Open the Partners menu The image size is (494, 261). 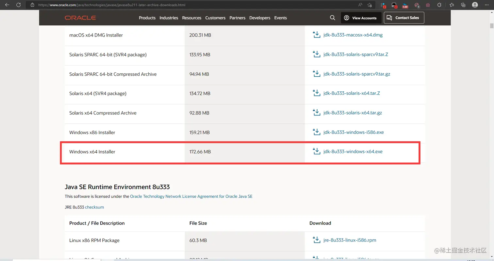click(x=237, y=18)
